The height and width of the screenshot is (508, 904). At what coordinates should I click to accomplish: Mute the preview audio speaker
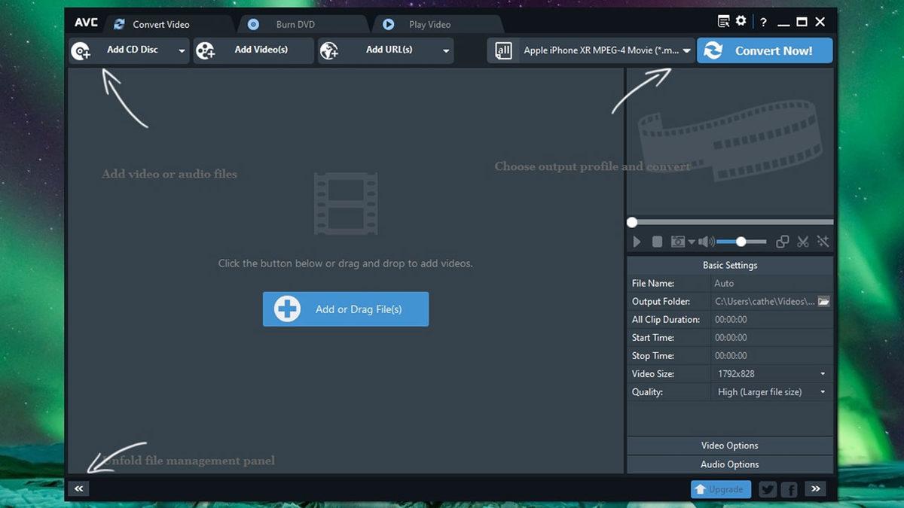705,241
